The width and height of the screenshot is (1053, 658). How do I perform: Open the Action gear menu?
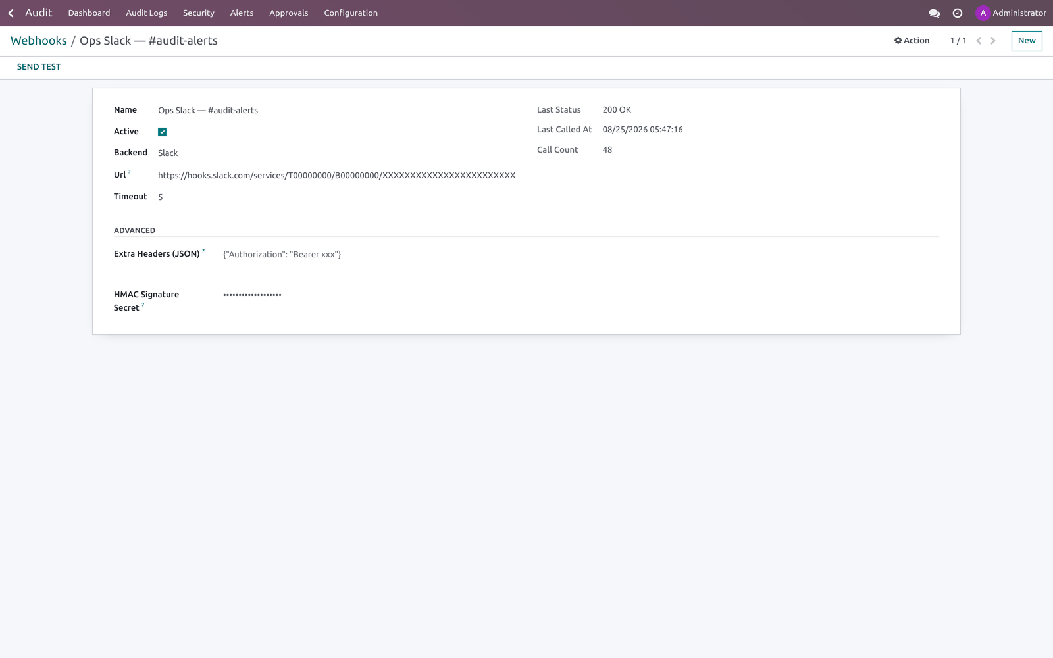coord(912,41)
